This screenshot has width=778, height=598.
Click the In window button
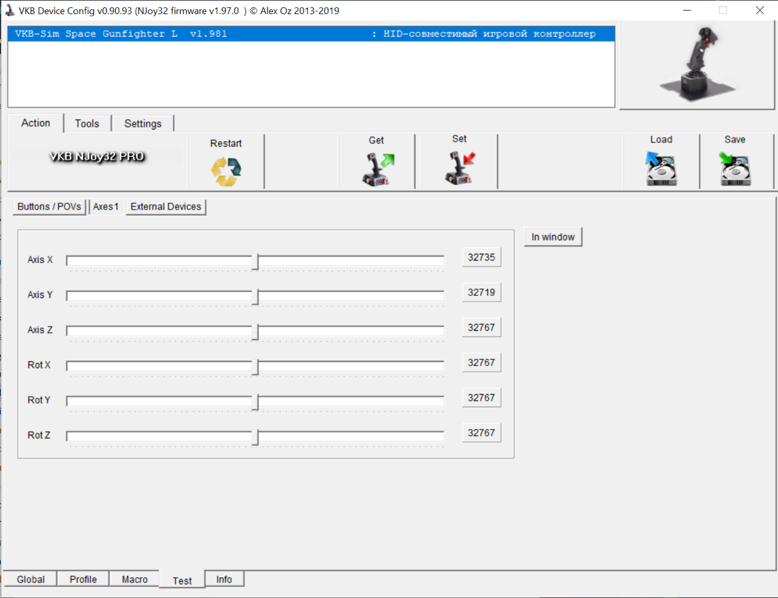coord(553,237)
